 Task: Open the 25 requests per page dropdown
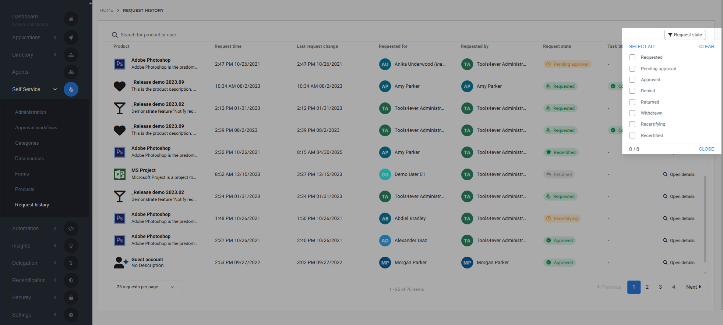coord(147,287)
